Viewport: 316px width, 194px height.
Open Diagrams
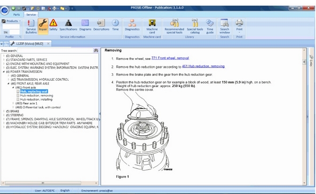[85, 25]
